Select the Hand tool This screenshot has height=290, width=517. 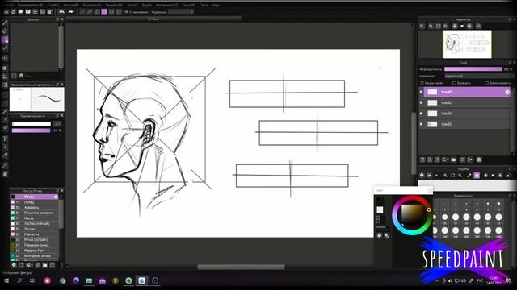(x=5, y=174)
